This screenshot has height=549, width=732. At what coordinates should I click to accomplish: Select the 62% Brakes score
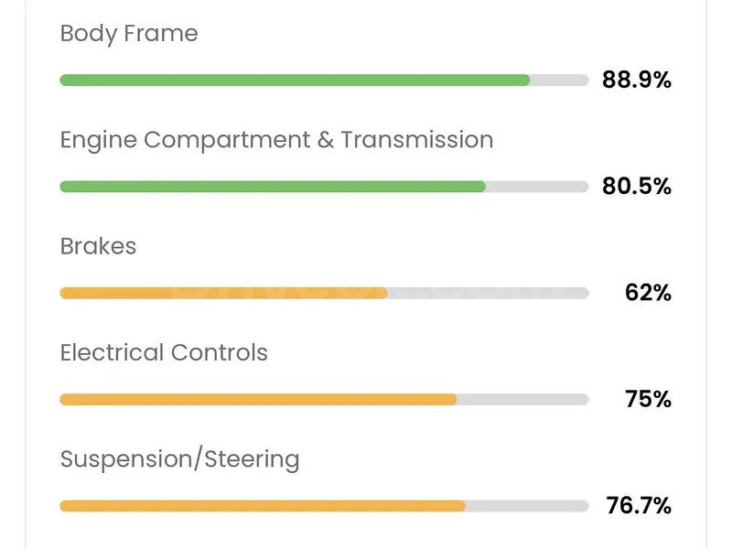[x=649, y=293]
